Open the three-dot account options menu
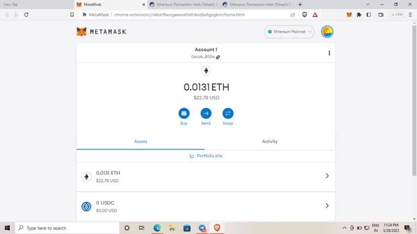This screenshot has width=417, height=234. pos(329,53)
